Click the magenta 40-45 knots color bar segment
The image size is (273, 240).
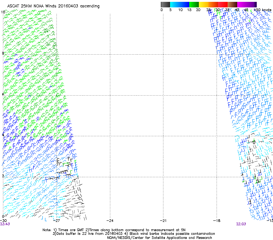point(242,4)
